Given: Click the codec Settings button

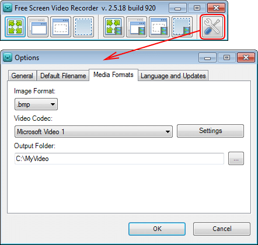Looking at the screenshot, I should pos(210,131).
